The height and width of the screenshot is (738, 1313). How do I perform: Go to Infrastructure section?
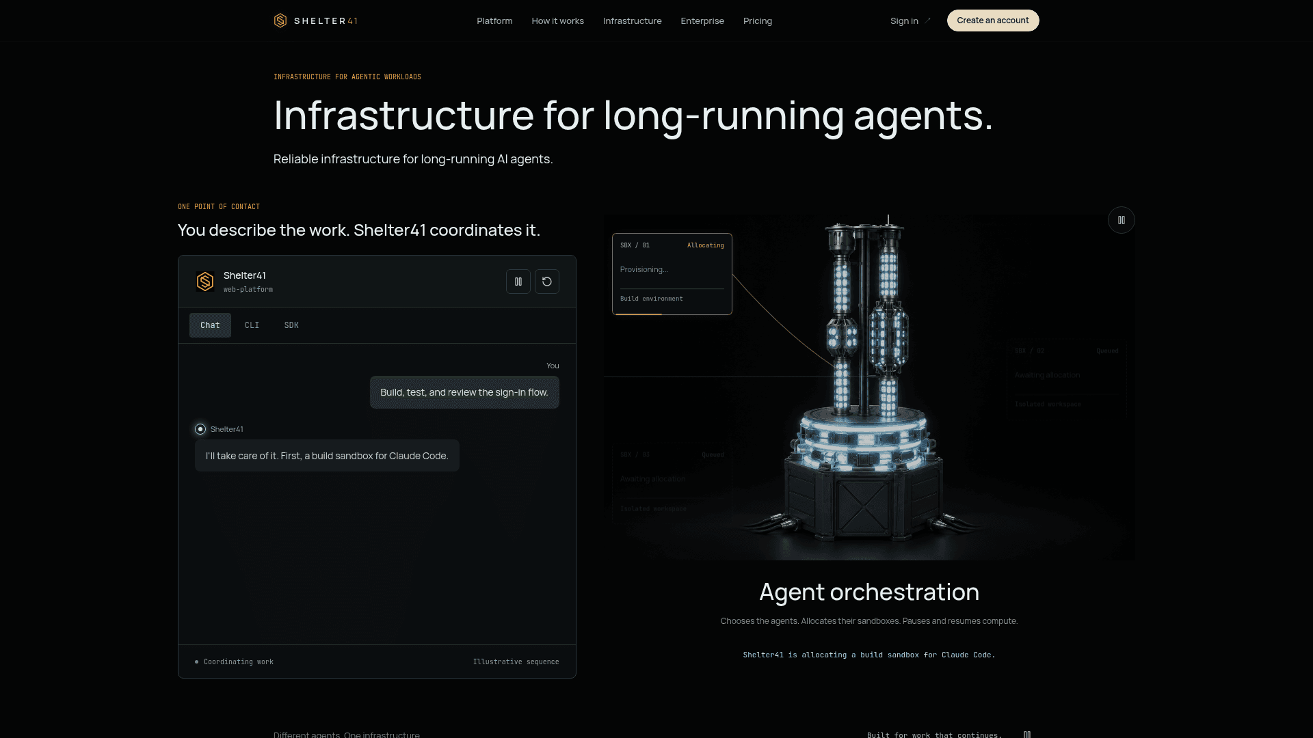tap(633, 20)
